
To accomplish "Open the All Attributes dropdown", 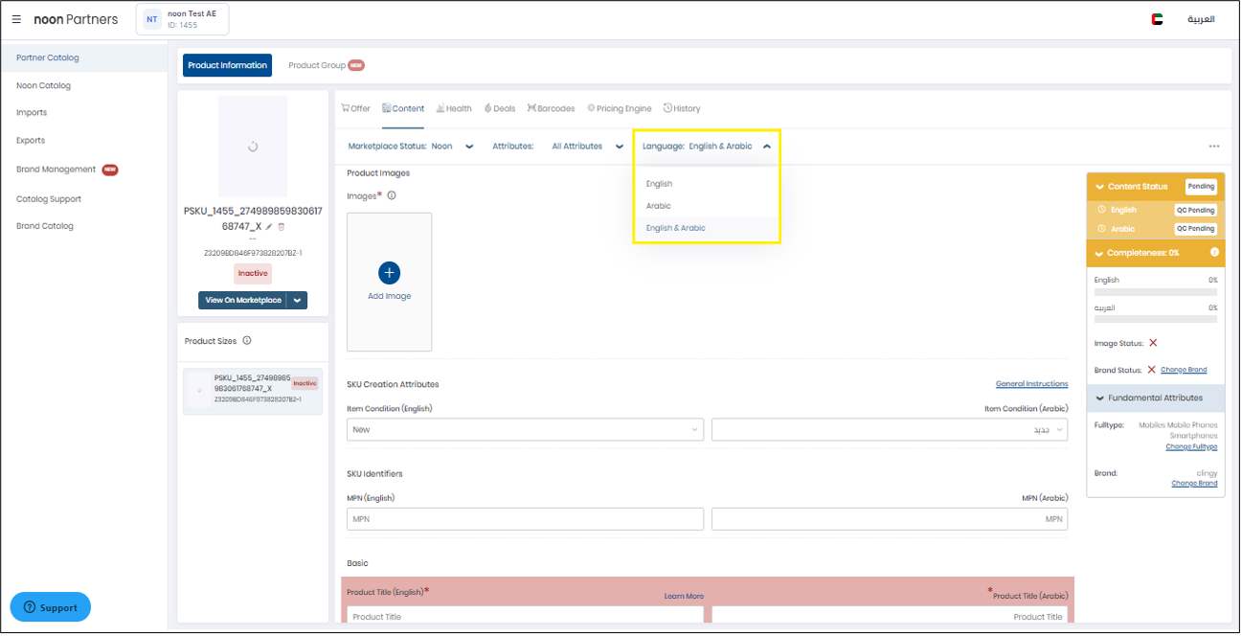I will (620, 147).
